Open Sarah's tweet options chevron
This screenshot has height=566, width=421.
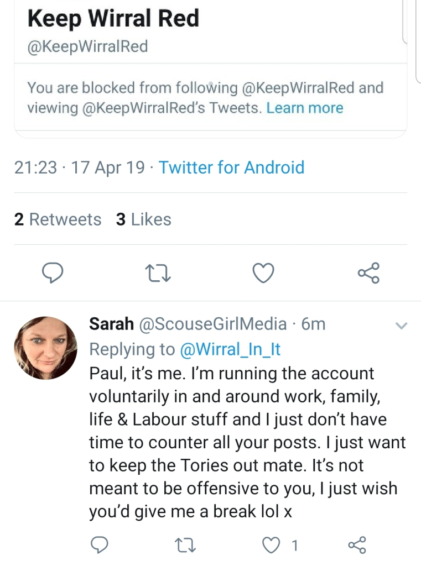coord(402,326)
